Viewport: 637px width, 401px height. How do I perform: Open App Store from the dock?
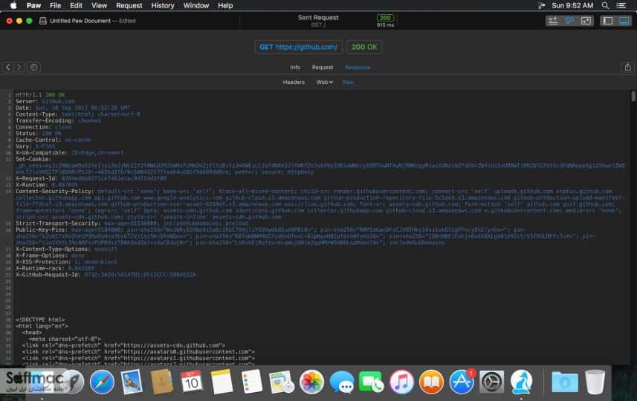[462, 382]
